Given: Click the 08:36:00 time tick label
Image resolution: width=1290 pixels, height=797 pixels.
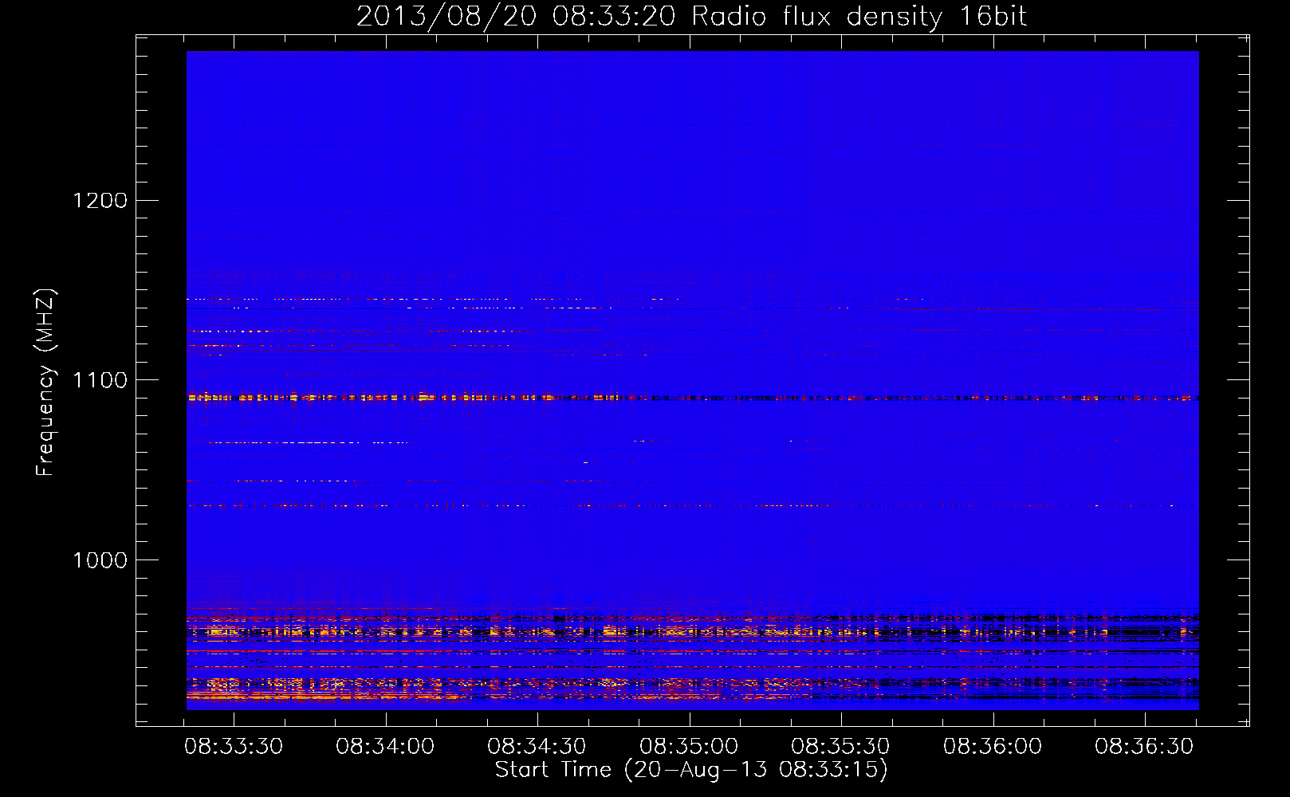Looking at the screenshot, I should point(993,747).
